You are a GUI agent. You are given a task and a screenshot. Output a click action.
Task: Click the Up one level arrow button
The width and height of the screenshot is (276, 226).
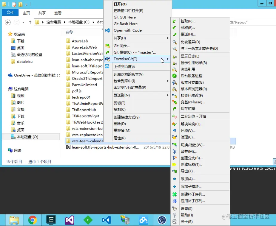(30, 22)
